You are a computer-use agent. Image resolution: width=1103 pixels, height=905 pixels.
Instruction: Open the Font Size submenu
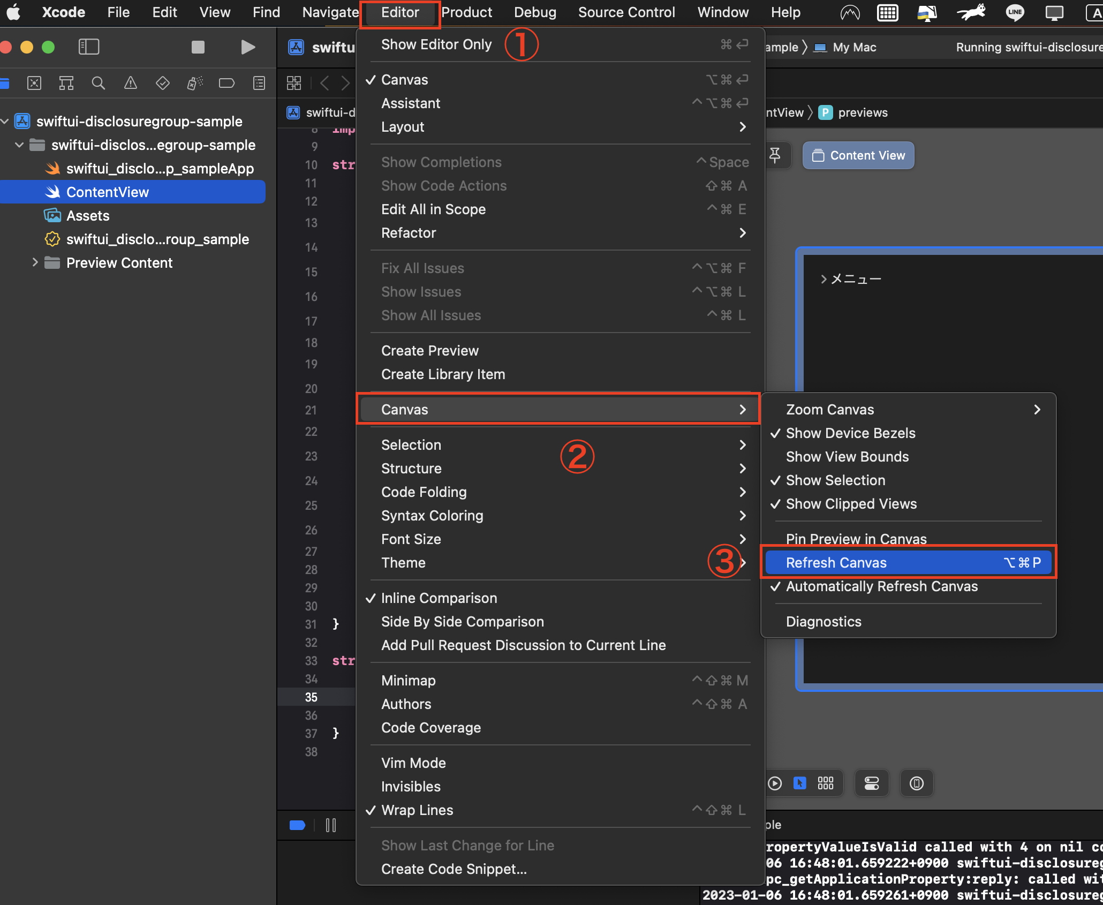(560, 539)
